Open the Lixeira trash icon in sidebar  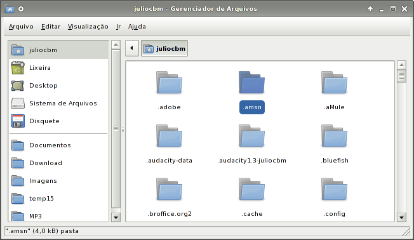tap(18, 67)
